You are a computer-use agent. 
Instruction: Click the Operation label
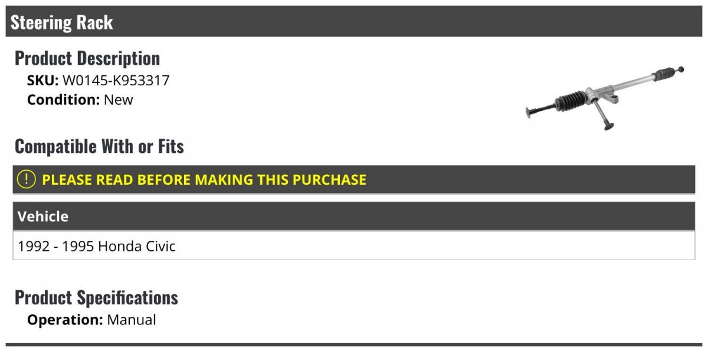tap(65, 320)
